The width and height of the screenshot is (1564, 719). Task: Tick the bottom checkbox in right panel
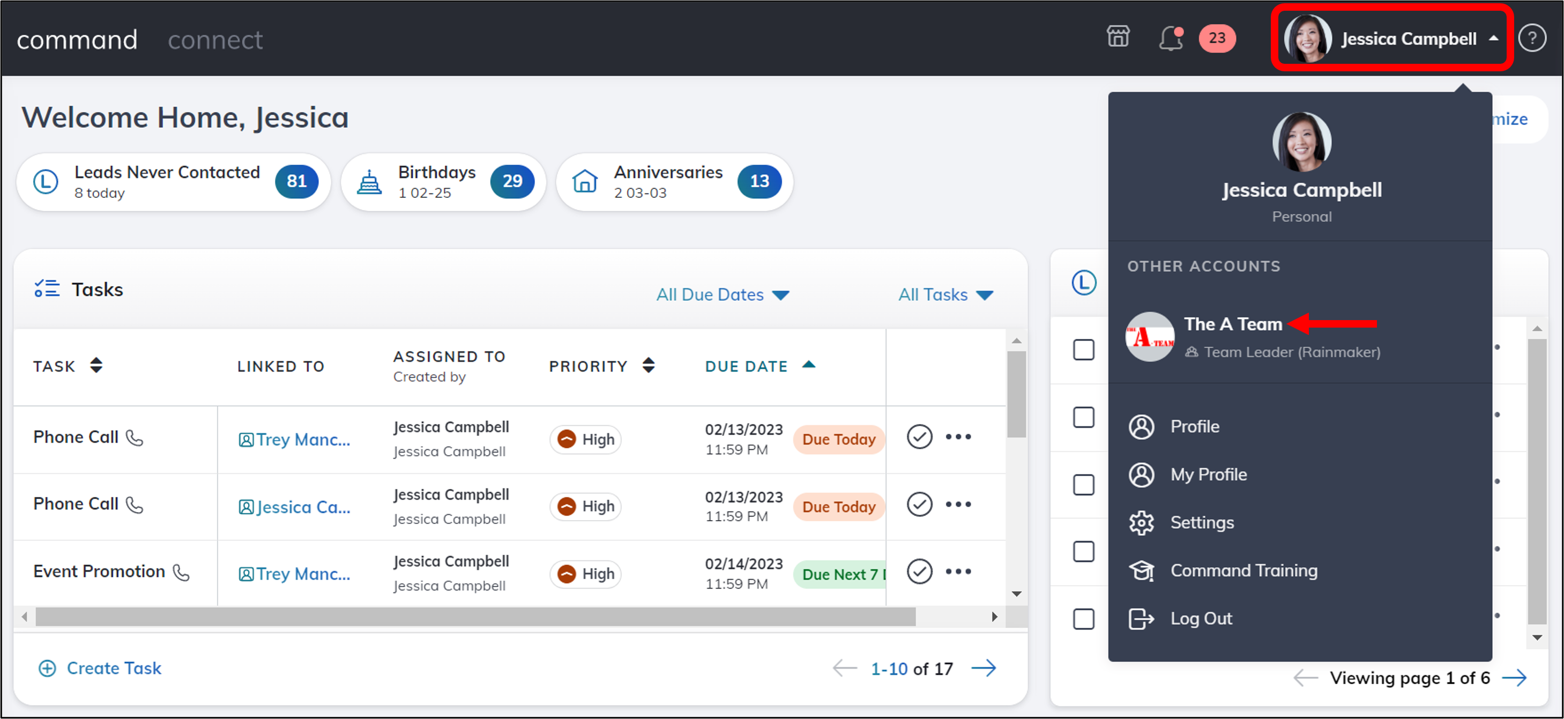(x=1083, y=619)
